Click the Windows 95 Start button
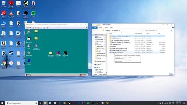Screen dimensions: 187x105 (x=28, y=75)
